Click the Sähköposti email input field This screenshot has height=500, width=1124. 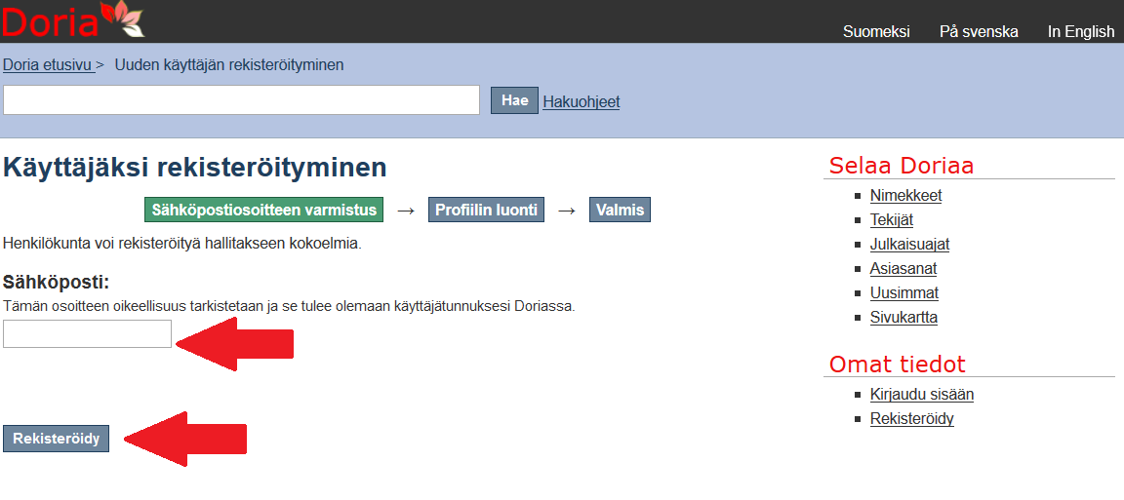pos(88,333)
